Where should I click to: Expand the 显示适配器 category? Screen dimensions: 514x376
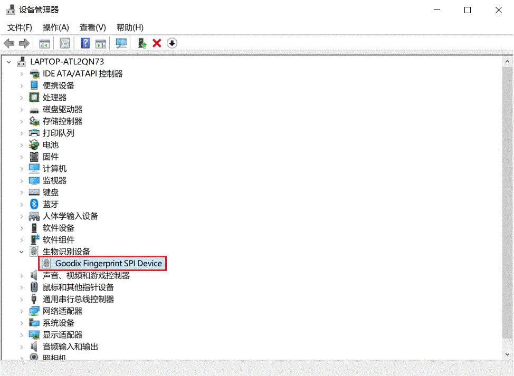click(x=22, y=335)
